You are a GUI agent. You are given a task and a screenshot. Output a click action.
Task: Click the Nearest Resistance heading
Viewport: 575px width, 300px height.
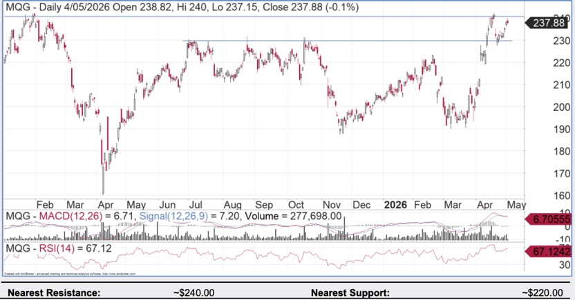point(54,293)
